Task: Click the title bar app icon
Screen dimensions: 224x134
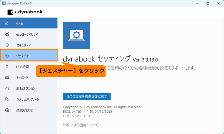Action: click(4, 4)
